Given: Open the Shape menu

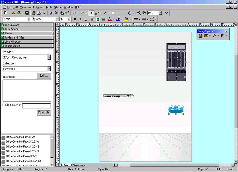Looking at the screenshot, I should [58, 7].
